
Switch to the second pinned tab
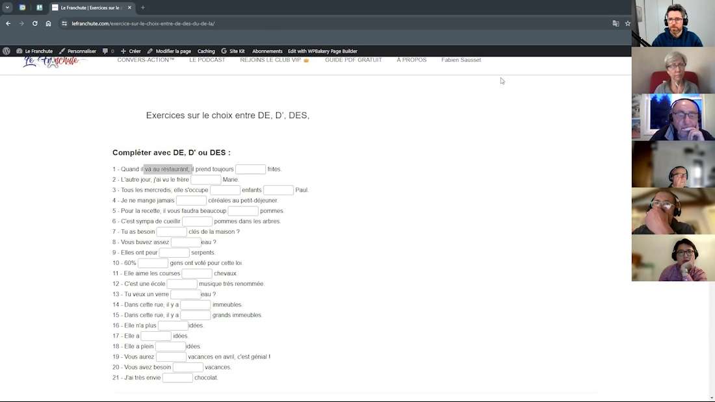[39, 7]
